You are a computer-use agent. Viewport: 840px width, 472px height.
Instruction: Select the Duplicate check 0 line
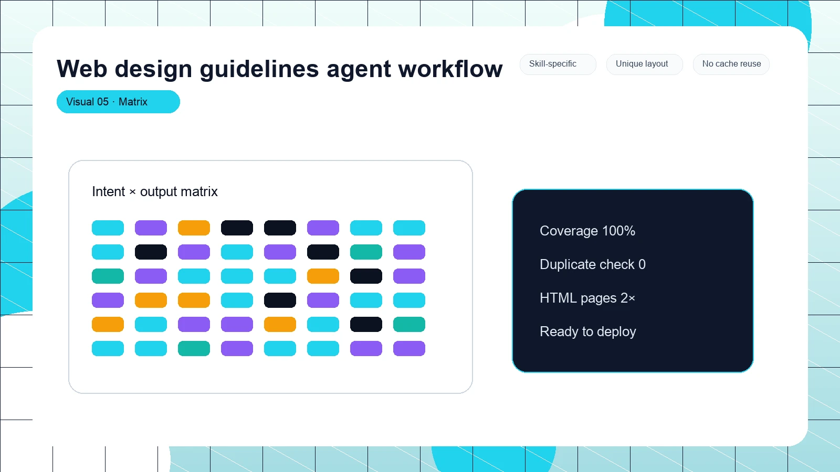(x=593, y=264)
